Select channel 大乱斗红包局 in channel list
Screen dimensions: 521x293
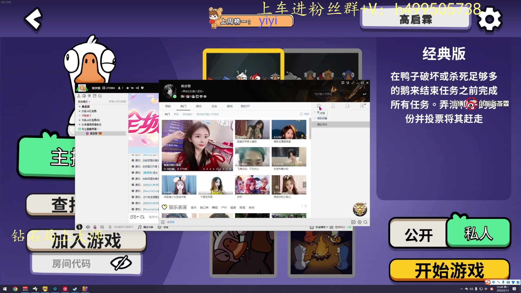[x=89, y=111]
